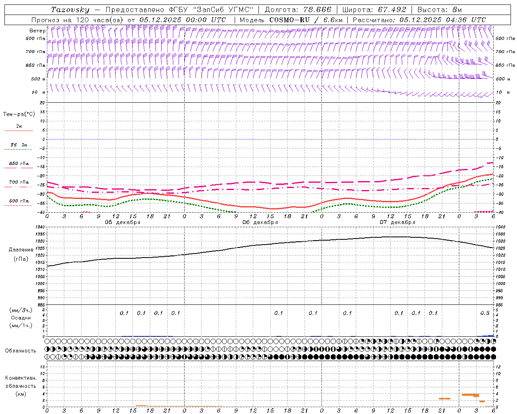Click the 'Тем-ра(°C)' temperature panel label

pos(19,114)
